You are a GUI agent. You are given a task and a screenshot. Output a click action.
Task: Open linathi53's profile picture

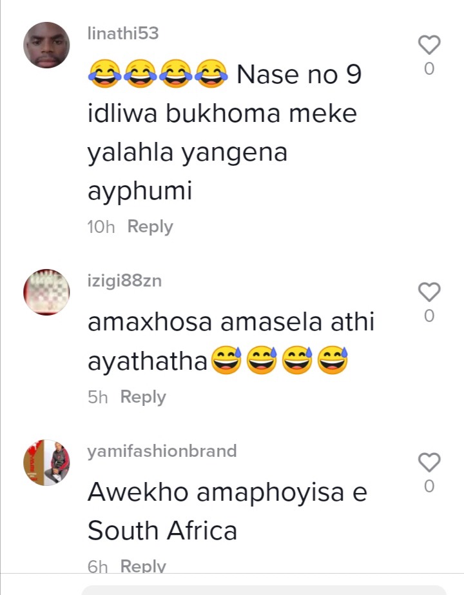(x=46, y=45)
